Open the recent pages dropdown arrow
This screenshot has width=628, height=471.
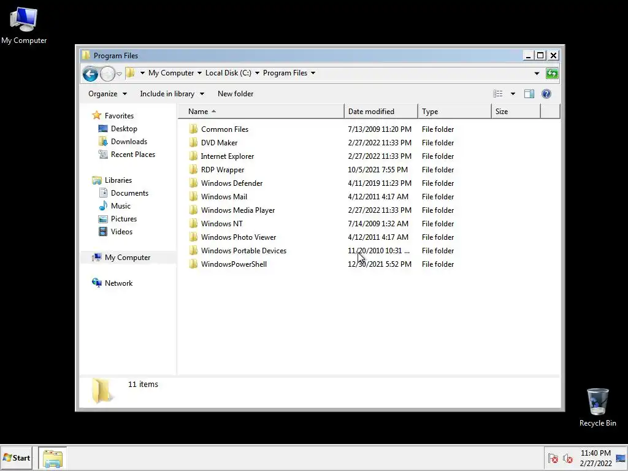tap(119, 74)
